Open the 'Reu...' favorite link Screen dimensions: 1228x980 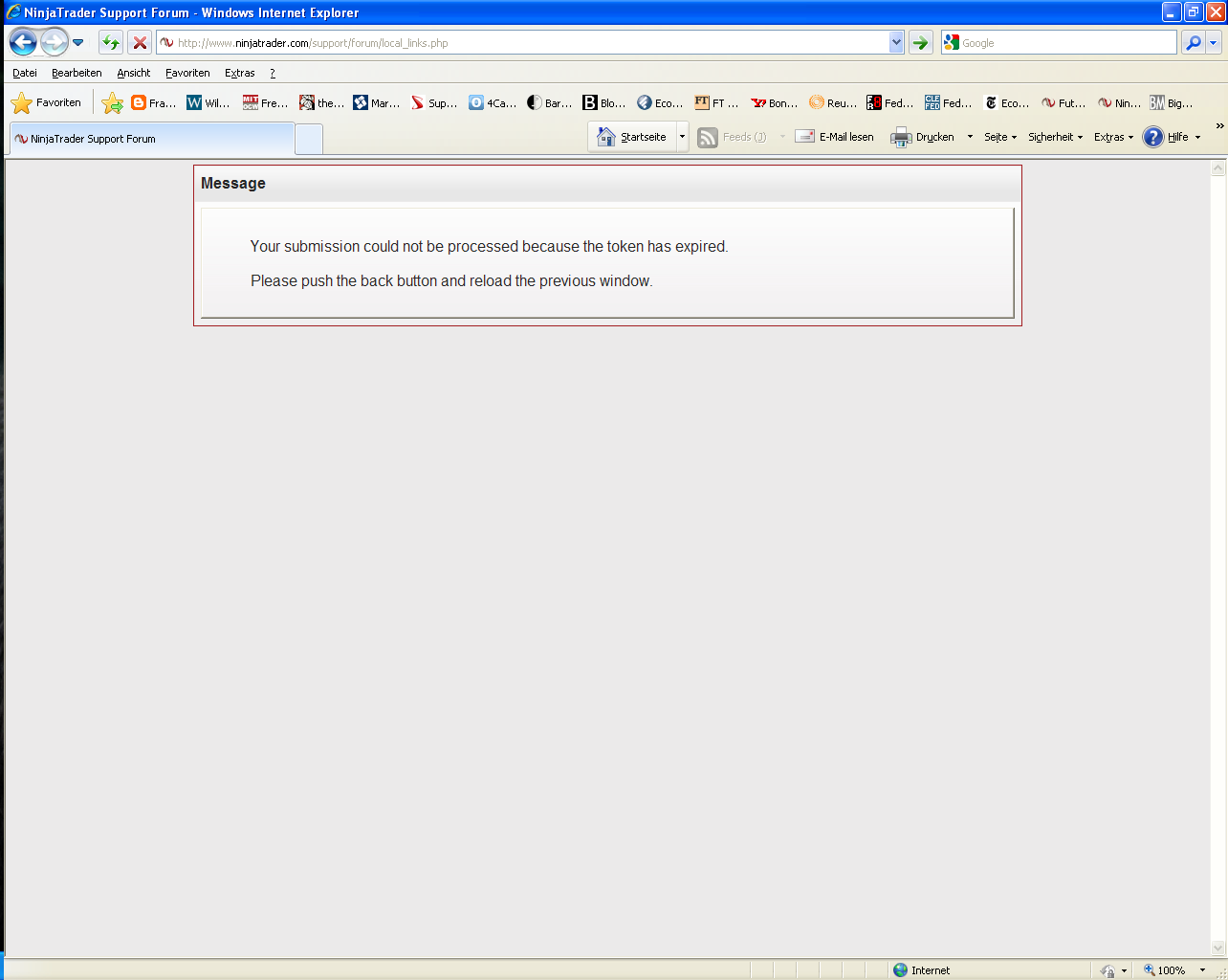pyautogui.click(x=833, y=102)
